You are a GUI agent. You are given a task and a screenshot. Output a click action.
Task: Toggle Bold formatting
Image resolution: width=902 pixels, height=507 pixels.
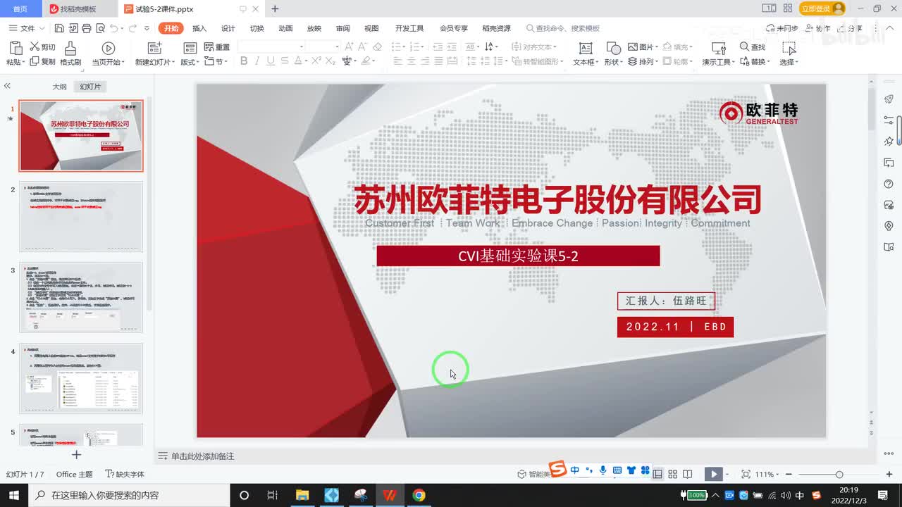(244, 61)
